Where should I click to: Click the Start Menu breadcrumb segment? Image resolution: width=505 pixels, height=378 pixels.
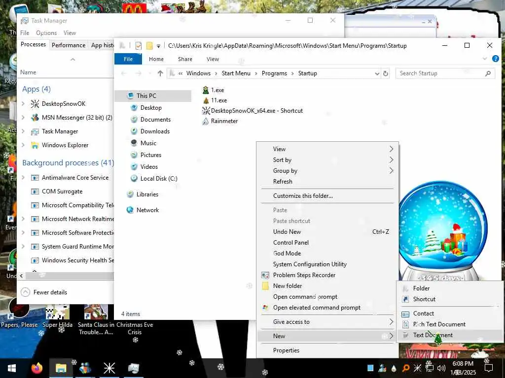click(236, 73)
